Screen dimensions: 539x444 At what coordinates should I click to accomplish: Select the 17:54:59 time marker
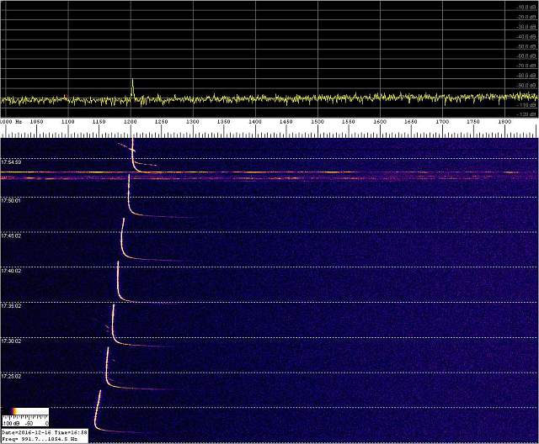11,161
